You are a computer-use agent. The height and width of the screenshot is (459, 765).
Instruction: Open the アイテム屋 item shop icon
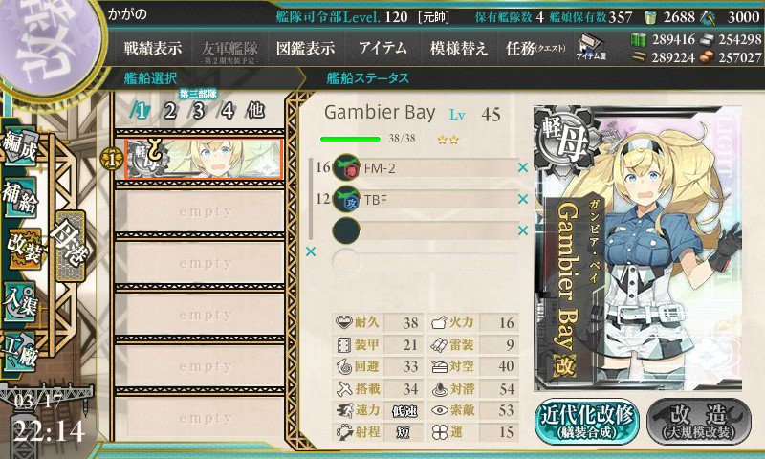(x=591, y=47)
